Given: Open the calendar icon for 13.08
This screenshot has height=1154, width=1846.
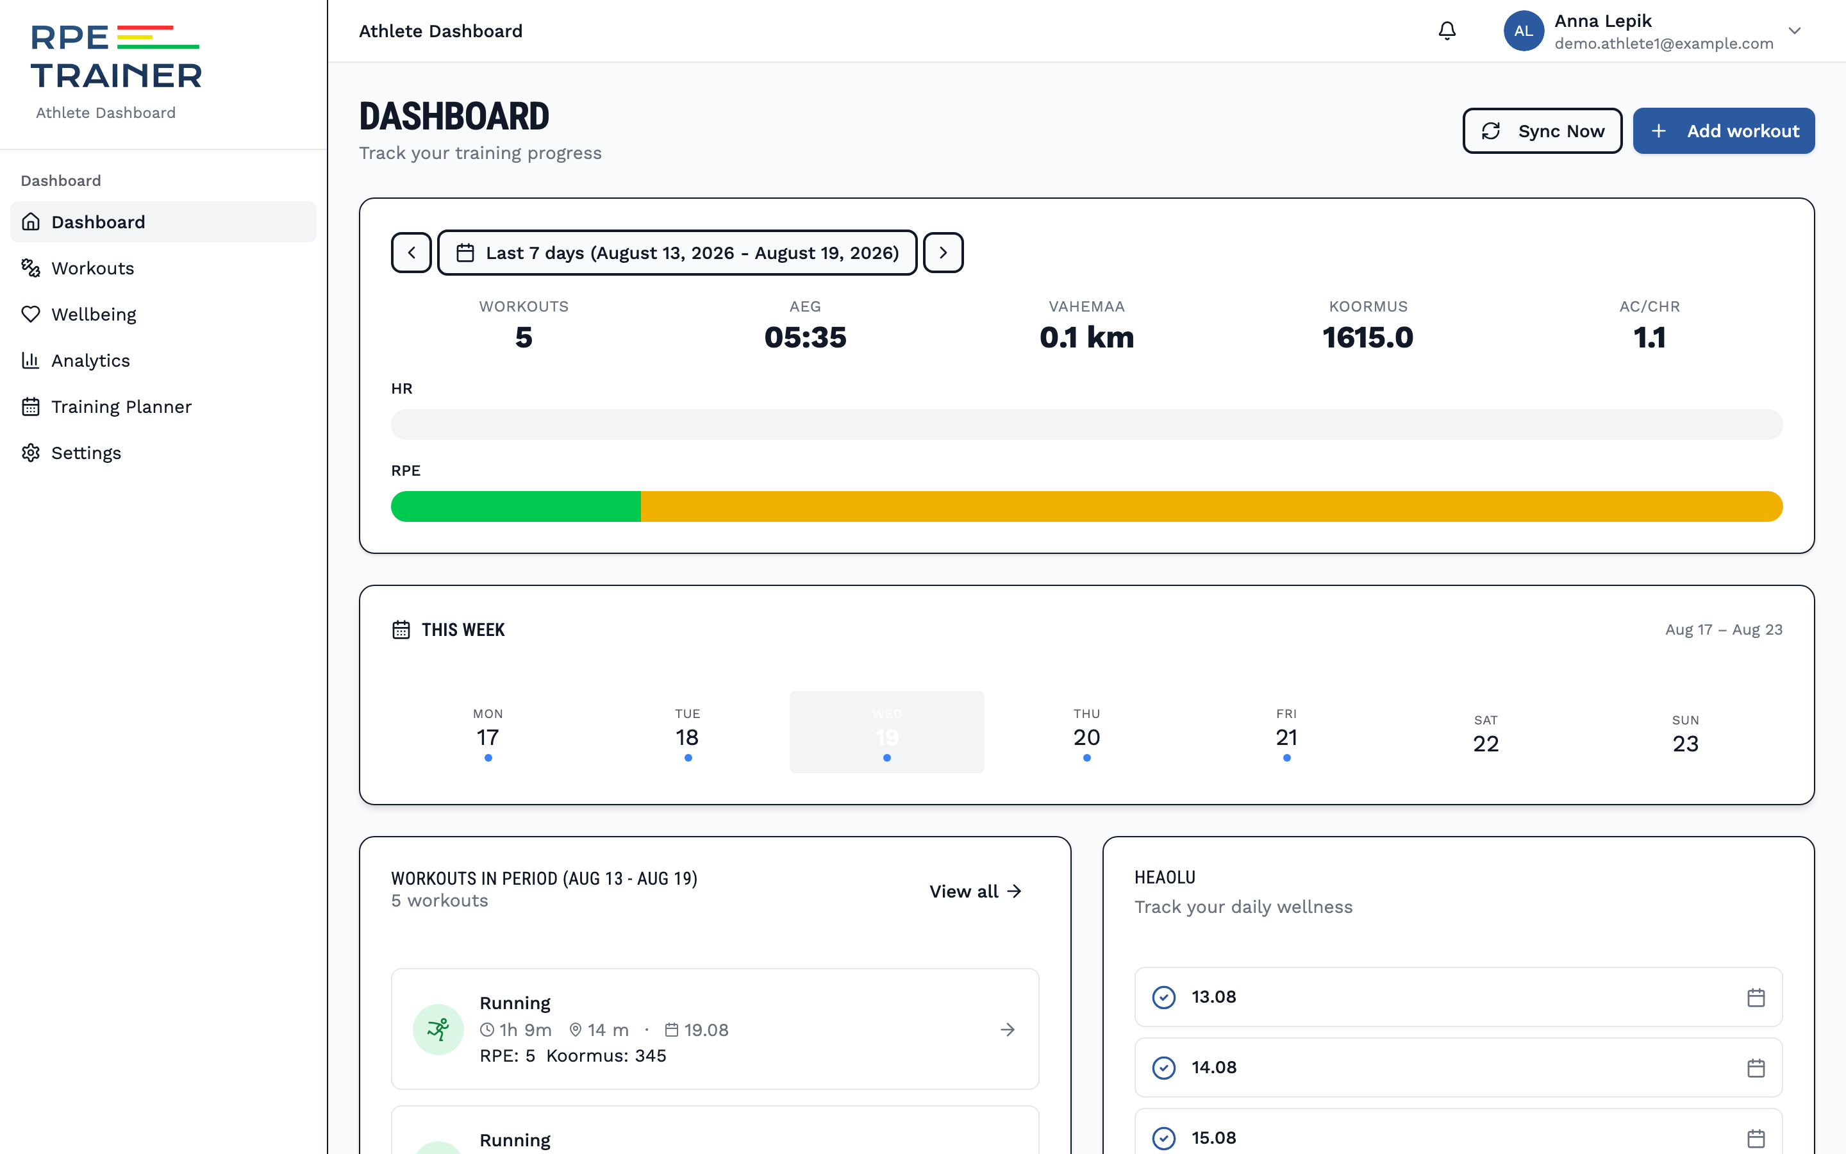Looking at the screenshot, I should click(x=1756, y=997).
